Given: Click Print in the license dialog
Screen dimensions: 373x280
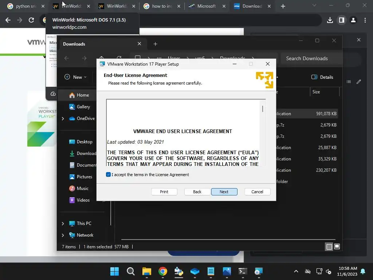Looking at the screenshot, I should (164, 192).
